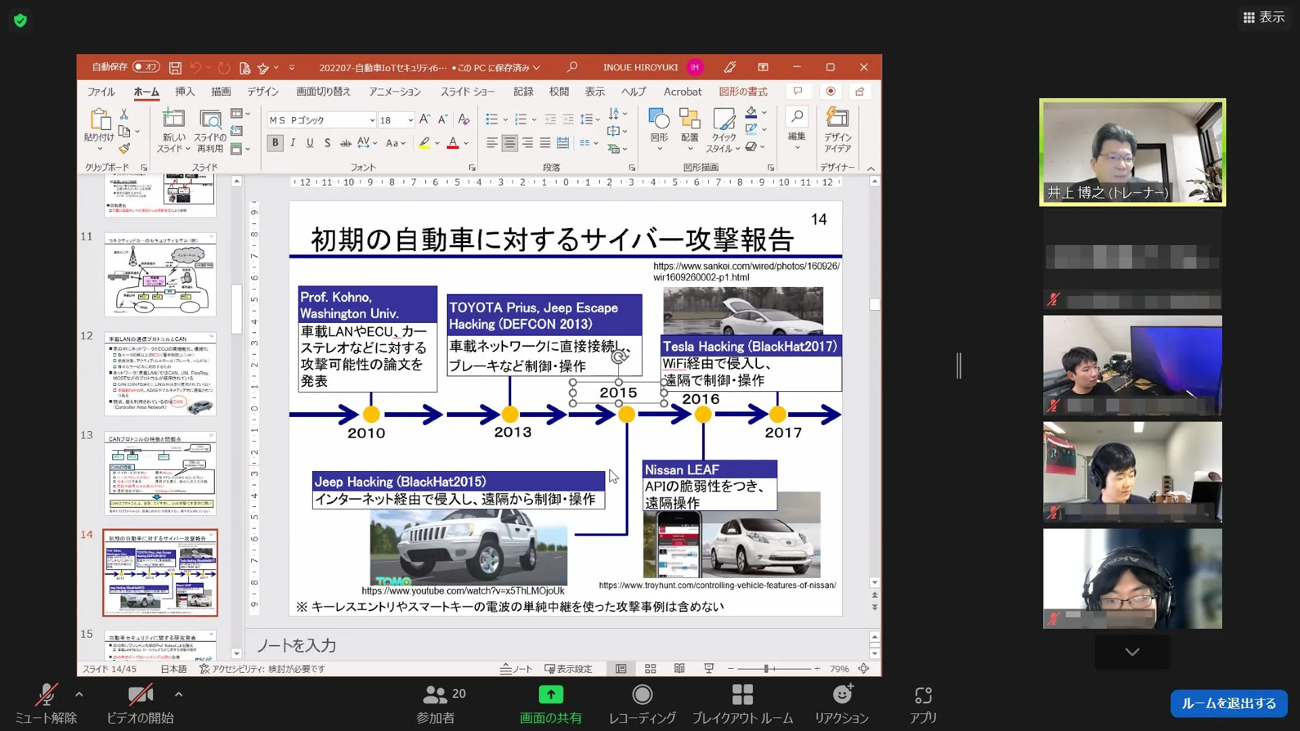Switch to Slide Sorter view icon
This screenshot has height=731, width=1300.
coord(651,669)
